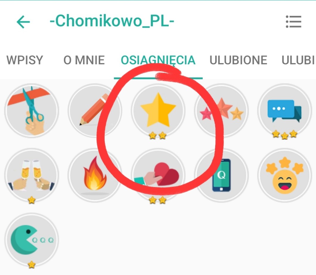Switch to the WPISY tab

(25, 60)
